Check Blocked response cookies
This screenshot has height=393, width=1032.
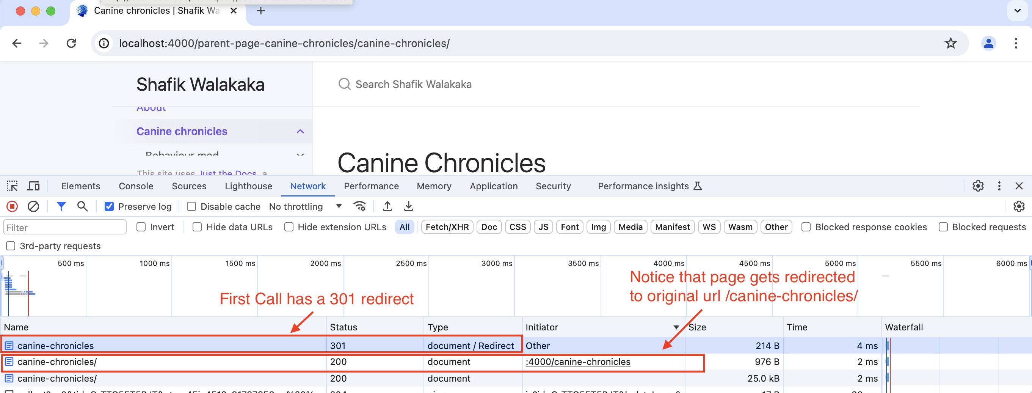pos(806,227)
